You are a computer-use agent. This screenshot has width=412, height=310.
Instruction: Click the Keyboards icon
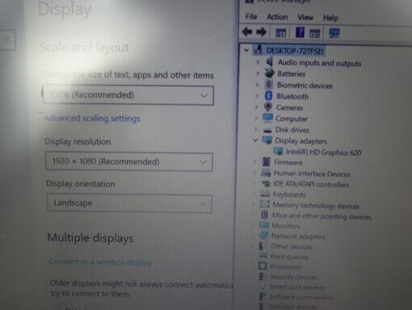(x=265, y=194)
